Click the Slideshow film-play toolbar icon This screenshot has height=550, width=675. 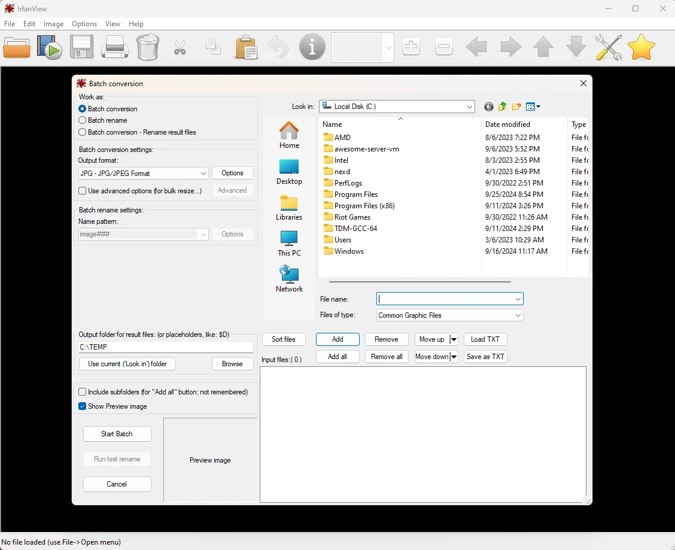(49, 47)
